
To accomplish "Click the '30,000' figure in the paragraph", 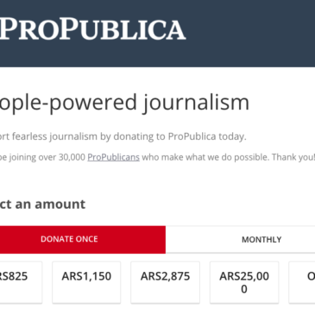I will 72,157.
